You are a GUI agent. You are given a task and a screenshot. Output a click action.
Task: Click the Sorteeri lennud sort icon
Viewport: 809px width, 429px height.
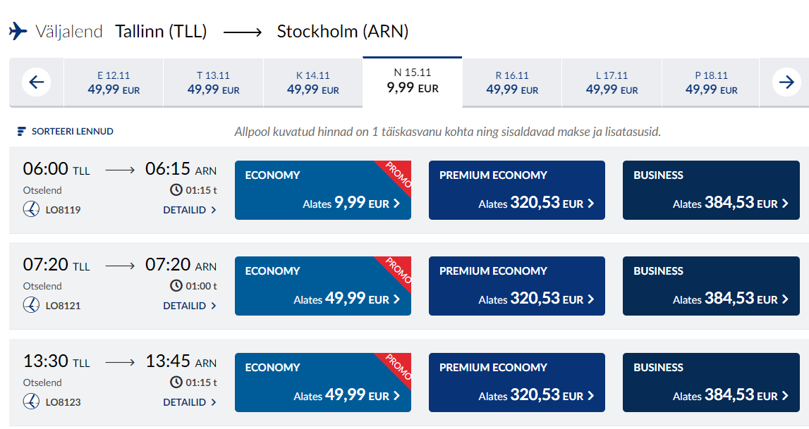(x=21, y=131)
